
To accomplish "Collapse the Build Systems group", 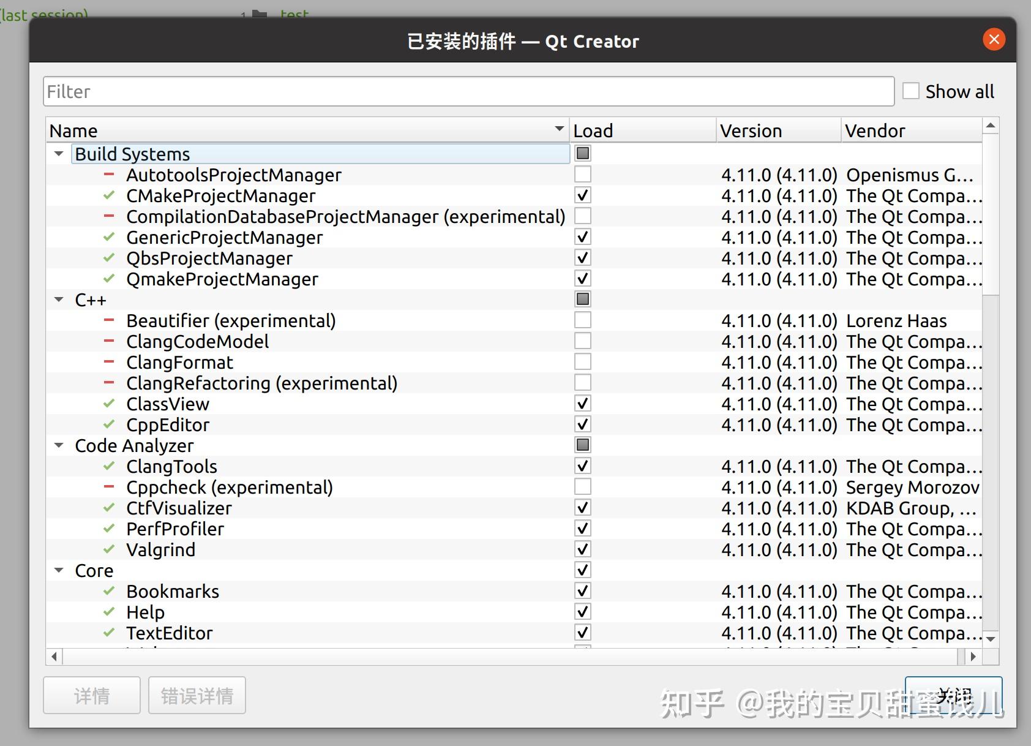I will [x=59, y=154].
